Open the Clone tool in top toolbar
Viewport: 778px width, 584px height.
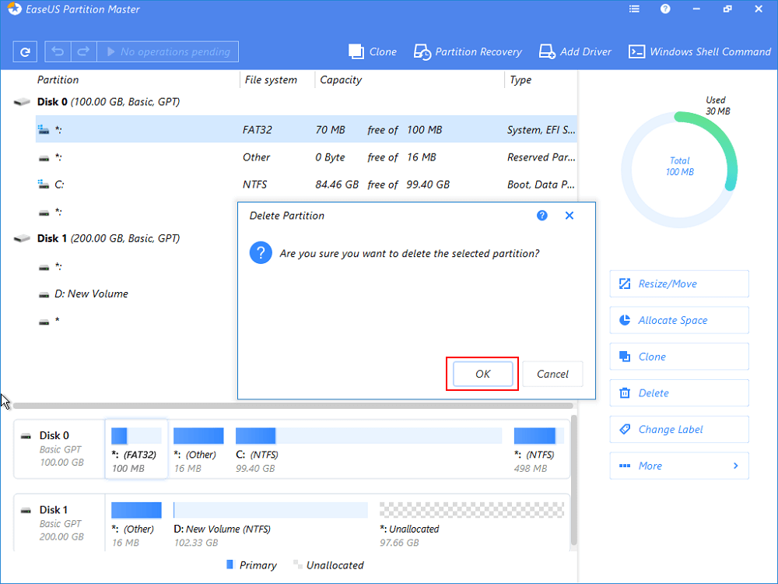373,52
